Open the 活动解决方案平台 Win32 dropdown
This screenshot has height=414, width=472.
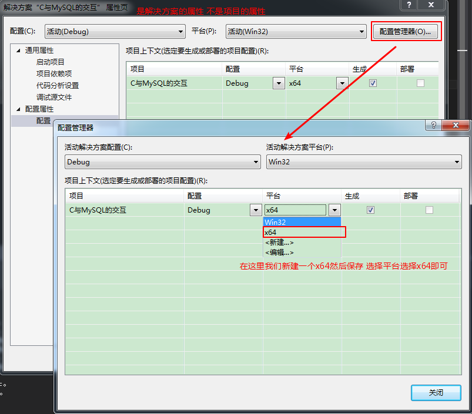pyautogui.click(x=363, y=162)
